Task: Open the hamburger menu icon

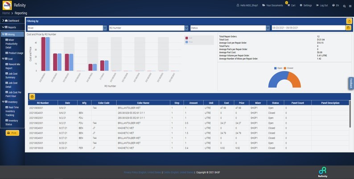Action: pyautogui.click(x=350, y=6)
